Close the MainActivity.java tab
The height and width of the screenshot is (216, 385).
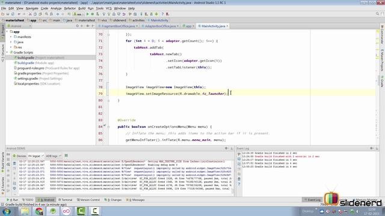click(x=227, y=26)
